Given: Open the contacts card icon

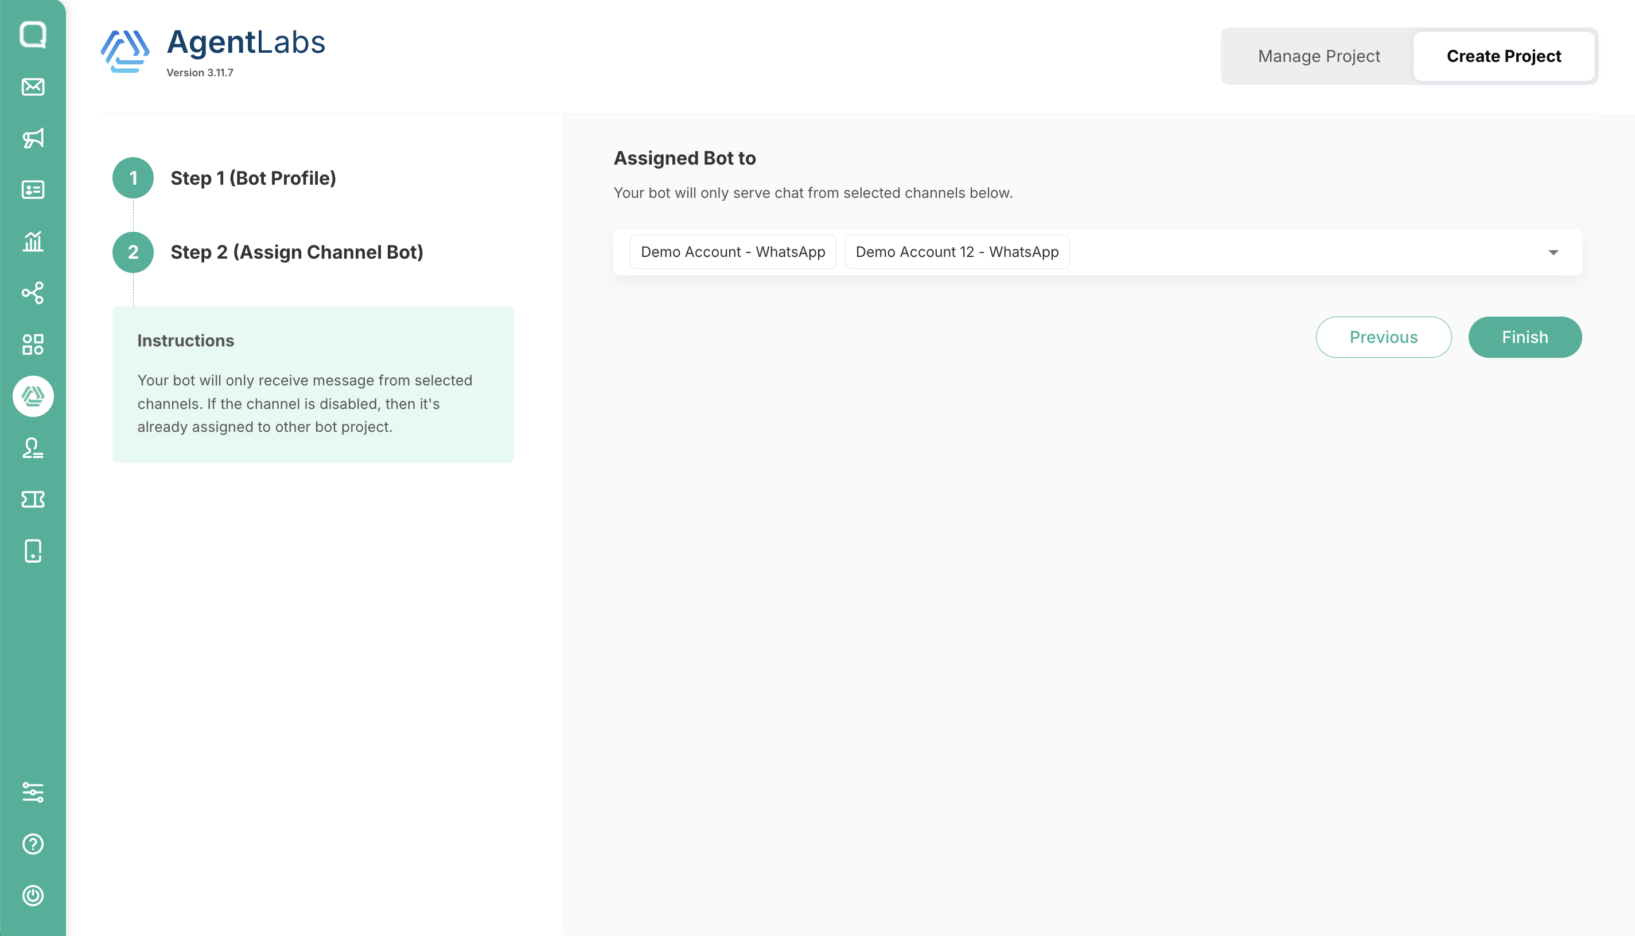Looking at the screenshot, I should [33, 190].
